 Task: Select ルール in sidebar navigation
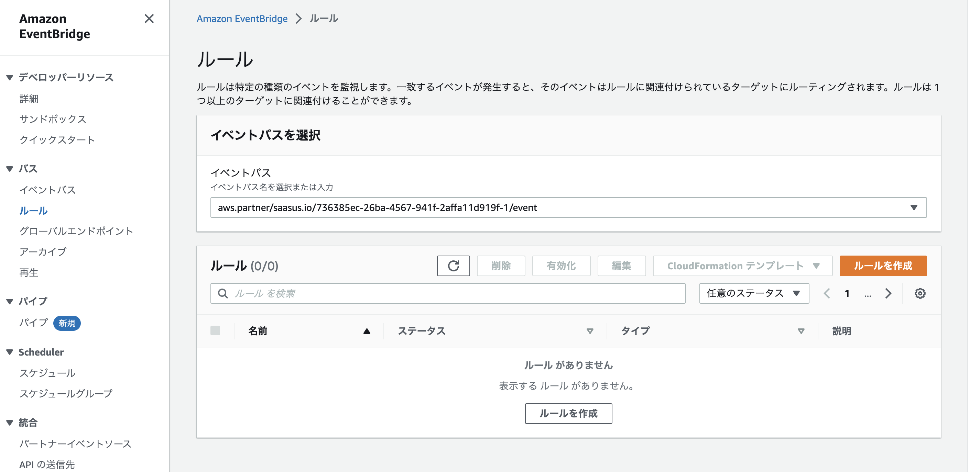(x=33, y=211)
